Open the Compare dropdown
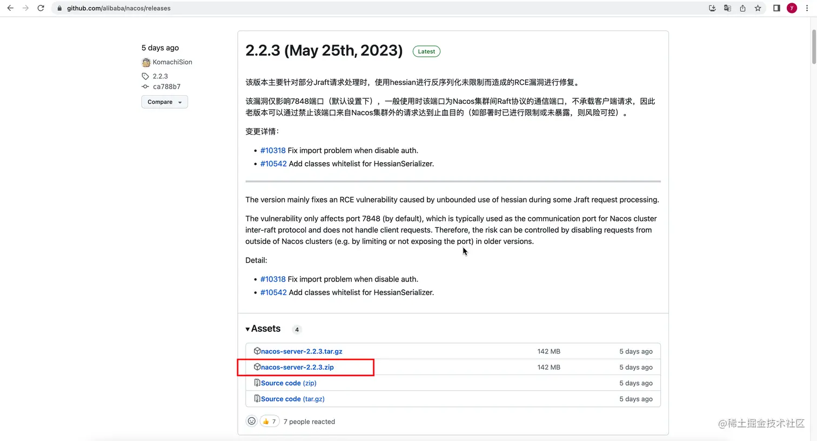 [164, 102]
